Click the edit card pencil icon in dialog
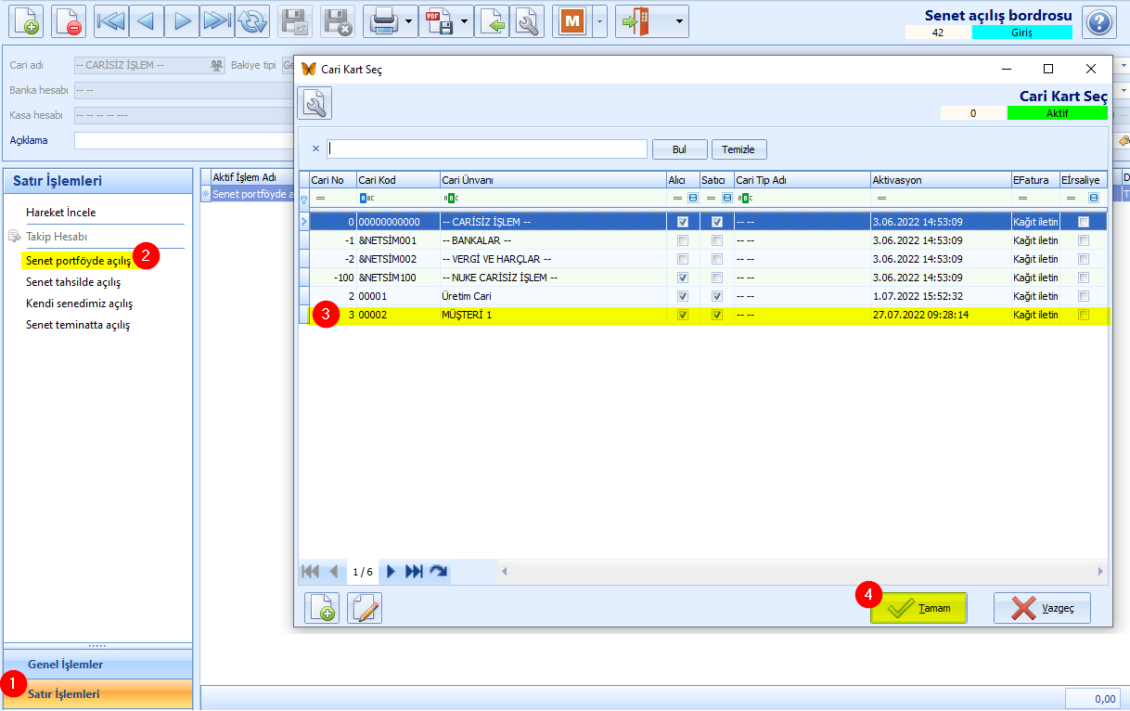Viewport: 1130px width, 711px height. click(x=365, y=608)
